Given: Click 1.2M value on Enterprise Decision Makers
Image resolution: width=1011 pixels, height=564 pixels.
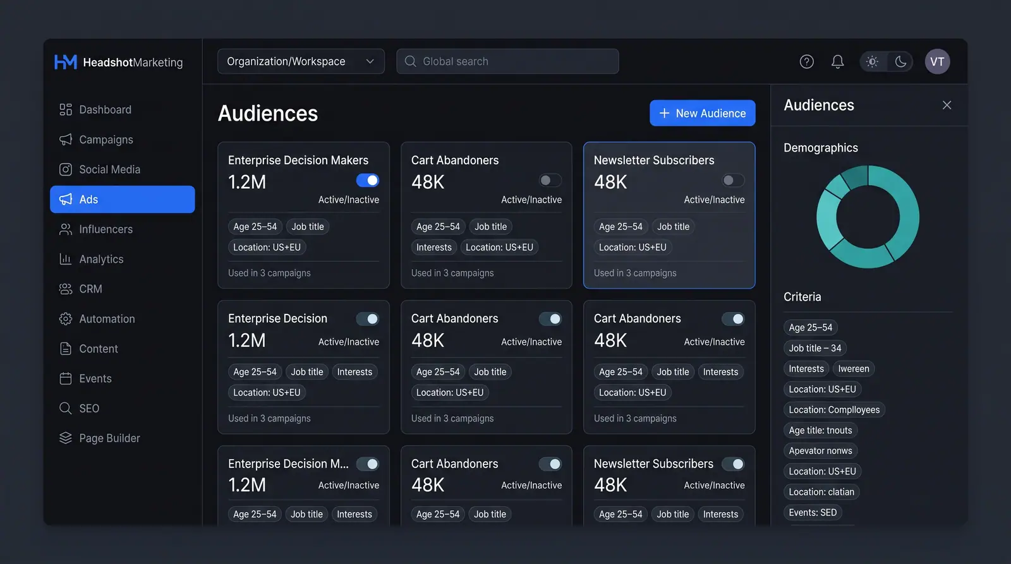Looking at the screenshot, I should coord(247,183).
